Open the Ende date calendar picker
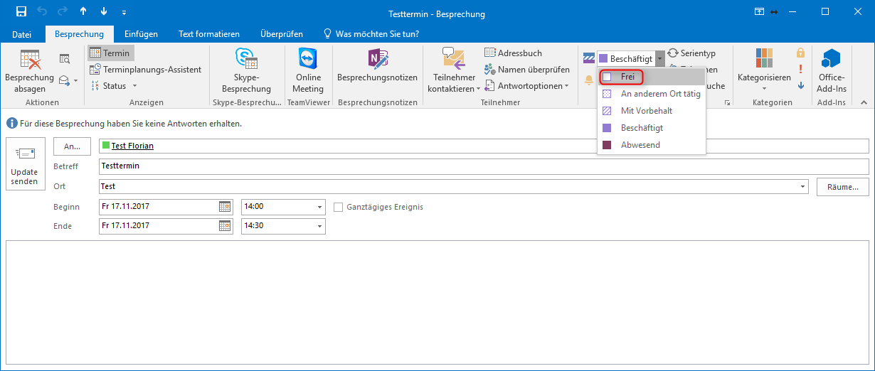 click(226, 226)
